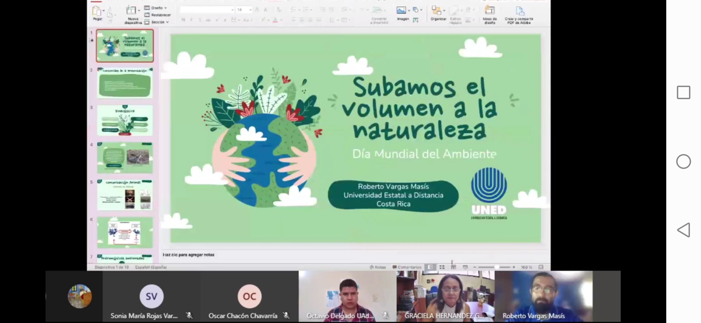This screenshot has width=701, height=323.
Task: Toggle normal view button in status bar
Action: (x=430, y=267)
